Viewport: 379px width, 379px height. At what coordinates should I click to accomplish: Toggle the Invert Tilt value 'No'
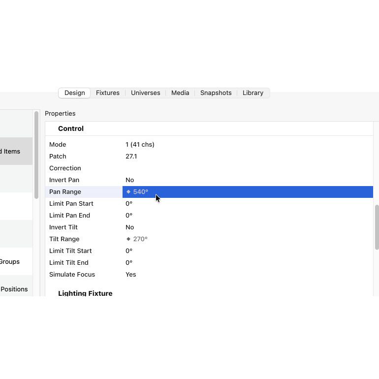[130, 227]
